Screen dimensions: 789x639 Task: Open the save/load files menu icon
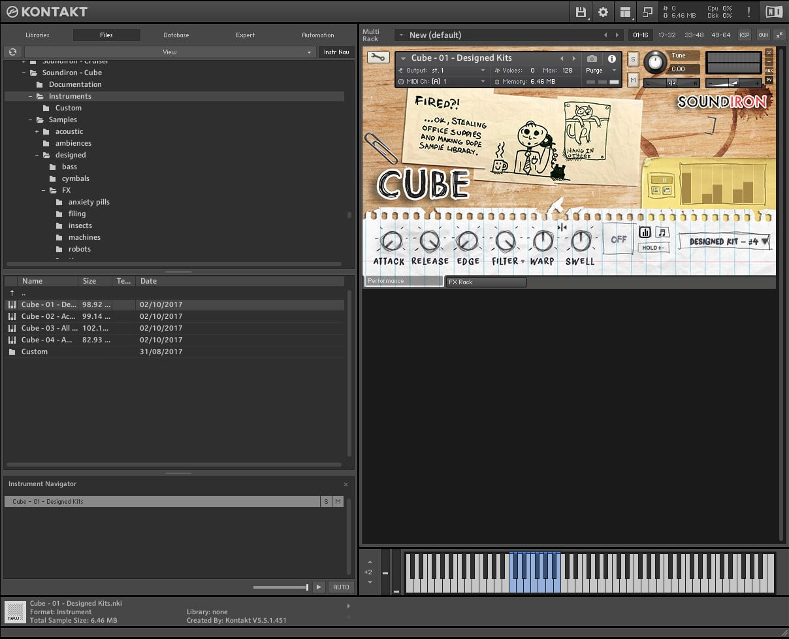tap(581, 12)
